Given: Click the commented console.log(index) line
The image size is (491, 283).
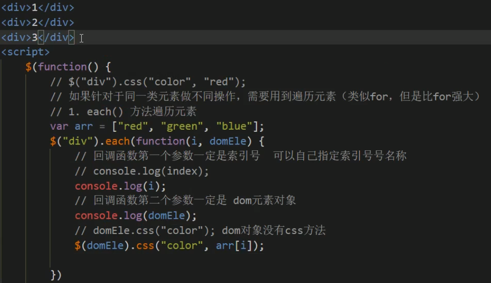Looking at the screenshot, I should pyautogui.click(x=142, y=171).
